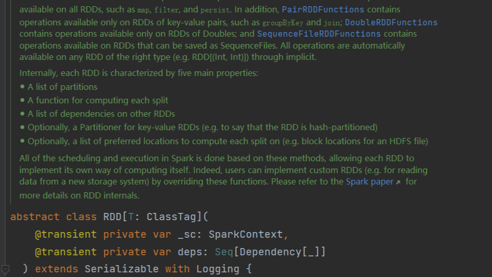Click the Serializable supertype name

[121, 269]
